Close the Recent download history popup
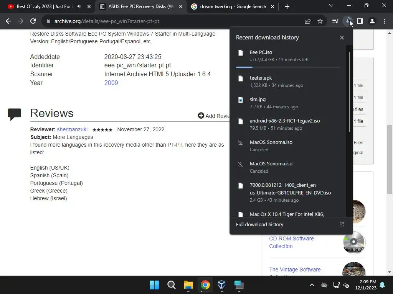The height and width of the screenshot is (294, 393). (x=342, y=38)
